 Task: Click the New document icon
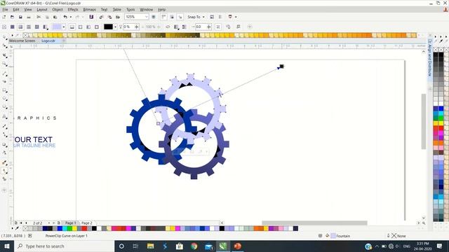(x=4, y=17)
